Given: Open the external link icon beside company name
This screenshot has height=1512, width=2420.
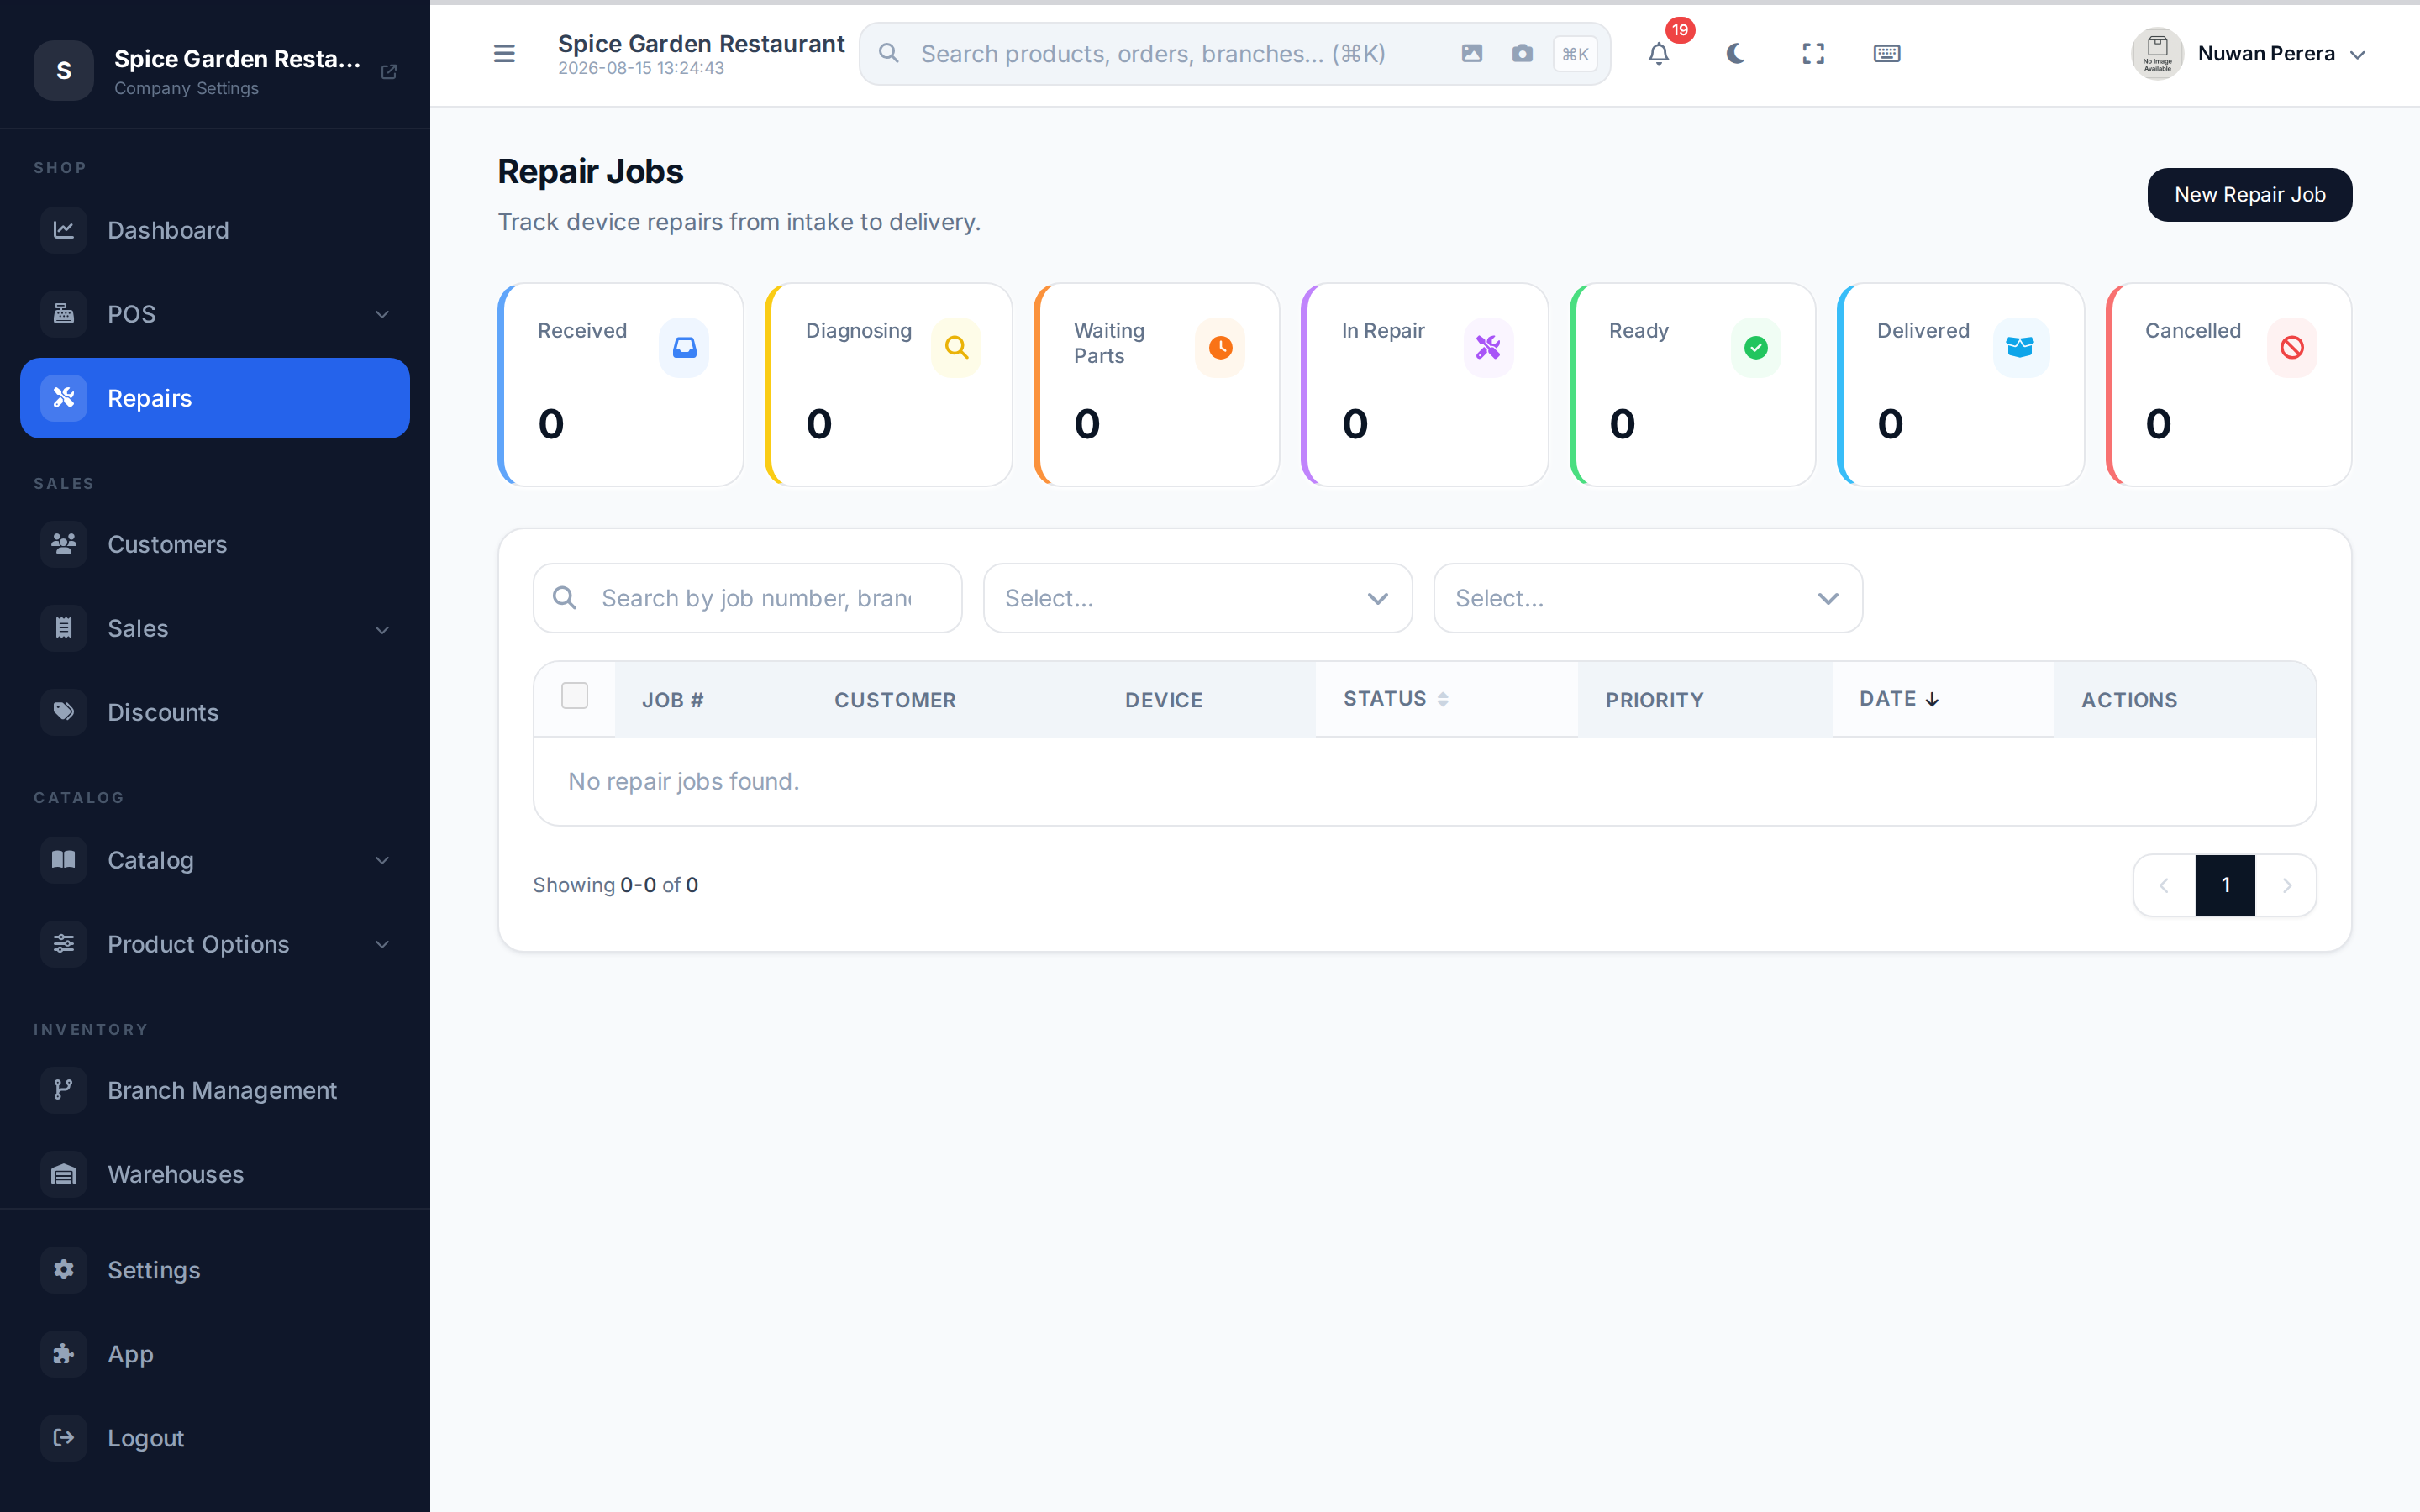Looking at the screenshot, I should point(389,72).
